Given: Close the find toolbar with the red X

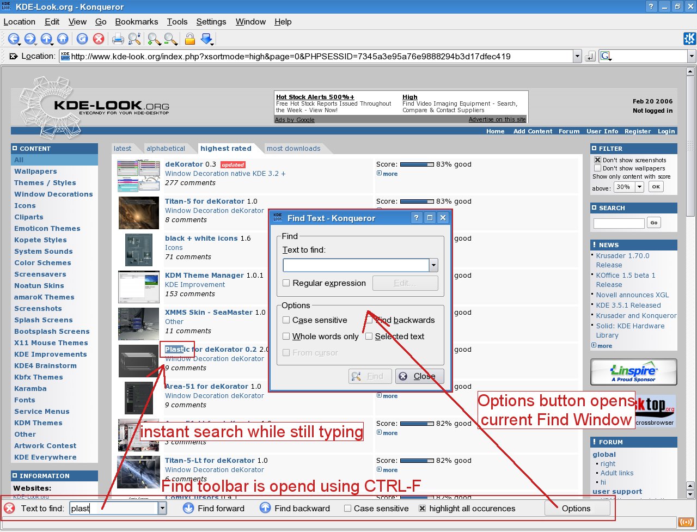Looking at the screenshot, I should click(9, 509).
